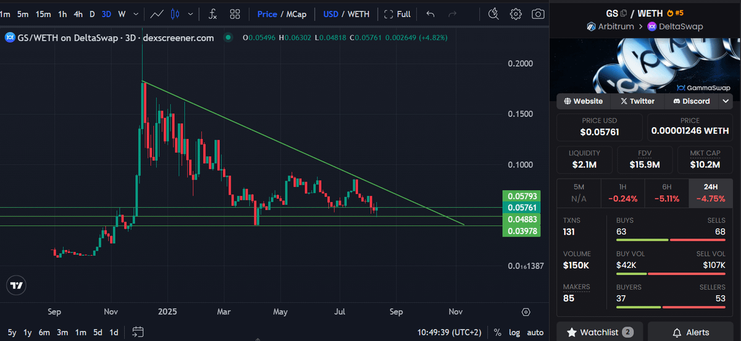Select the 1m timeframe in the top toolbar

point(6,14)
